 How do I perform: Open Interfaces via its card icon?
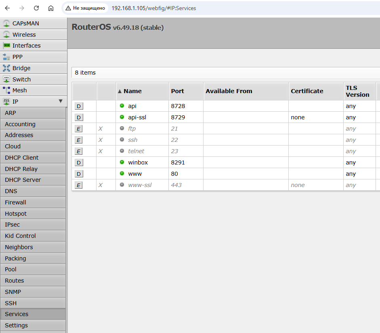(x=6, y=46)
